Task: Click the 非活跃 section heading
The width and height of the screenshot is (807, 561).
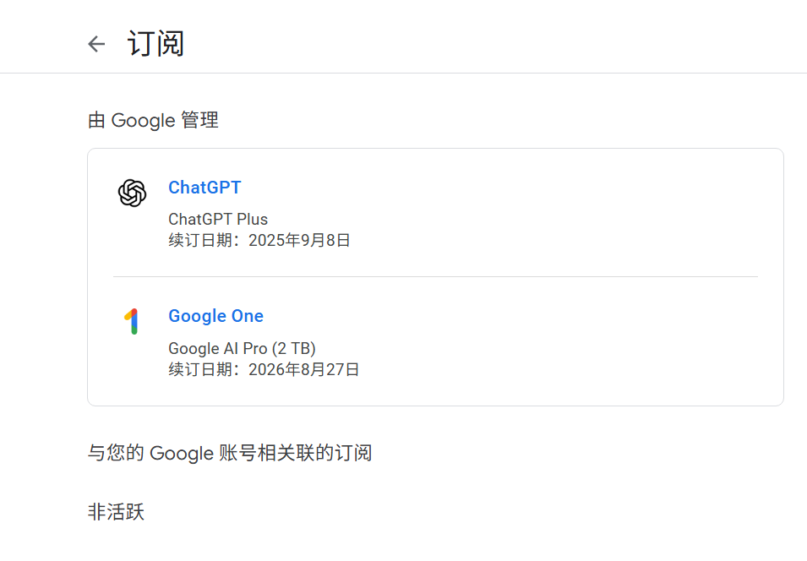Action: pos(117,512)
